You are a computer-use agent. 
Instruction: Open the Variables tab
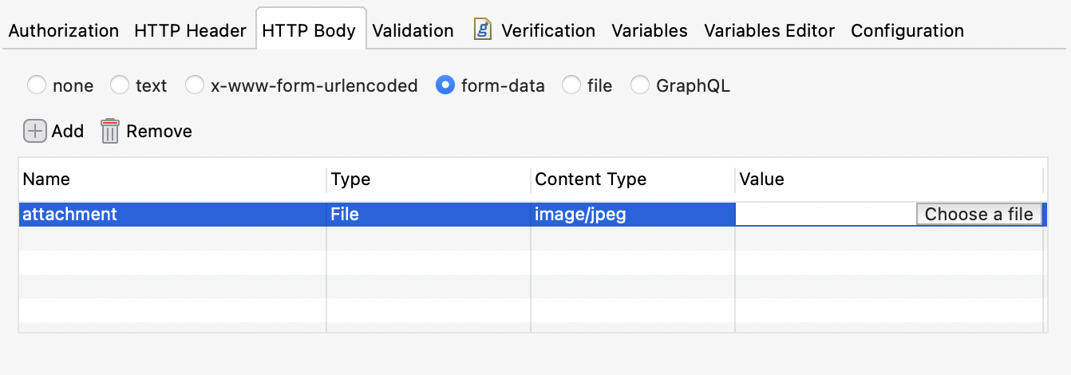[649, 31]
